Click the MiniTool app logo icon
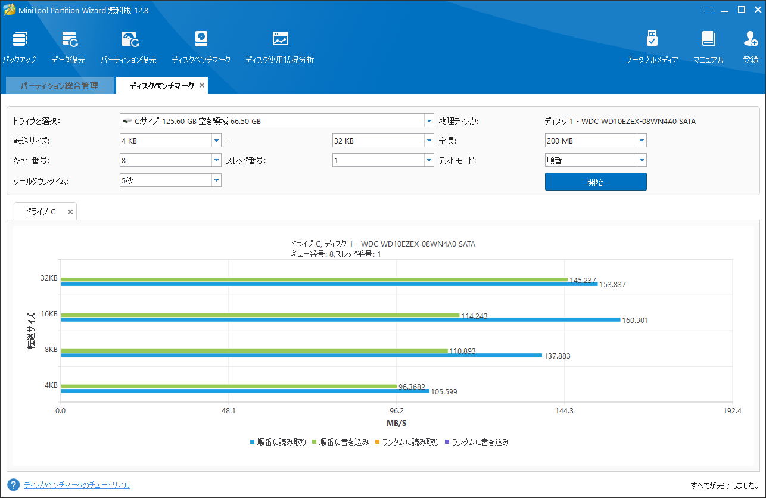 pyautogui.click(x=9, y=10)
